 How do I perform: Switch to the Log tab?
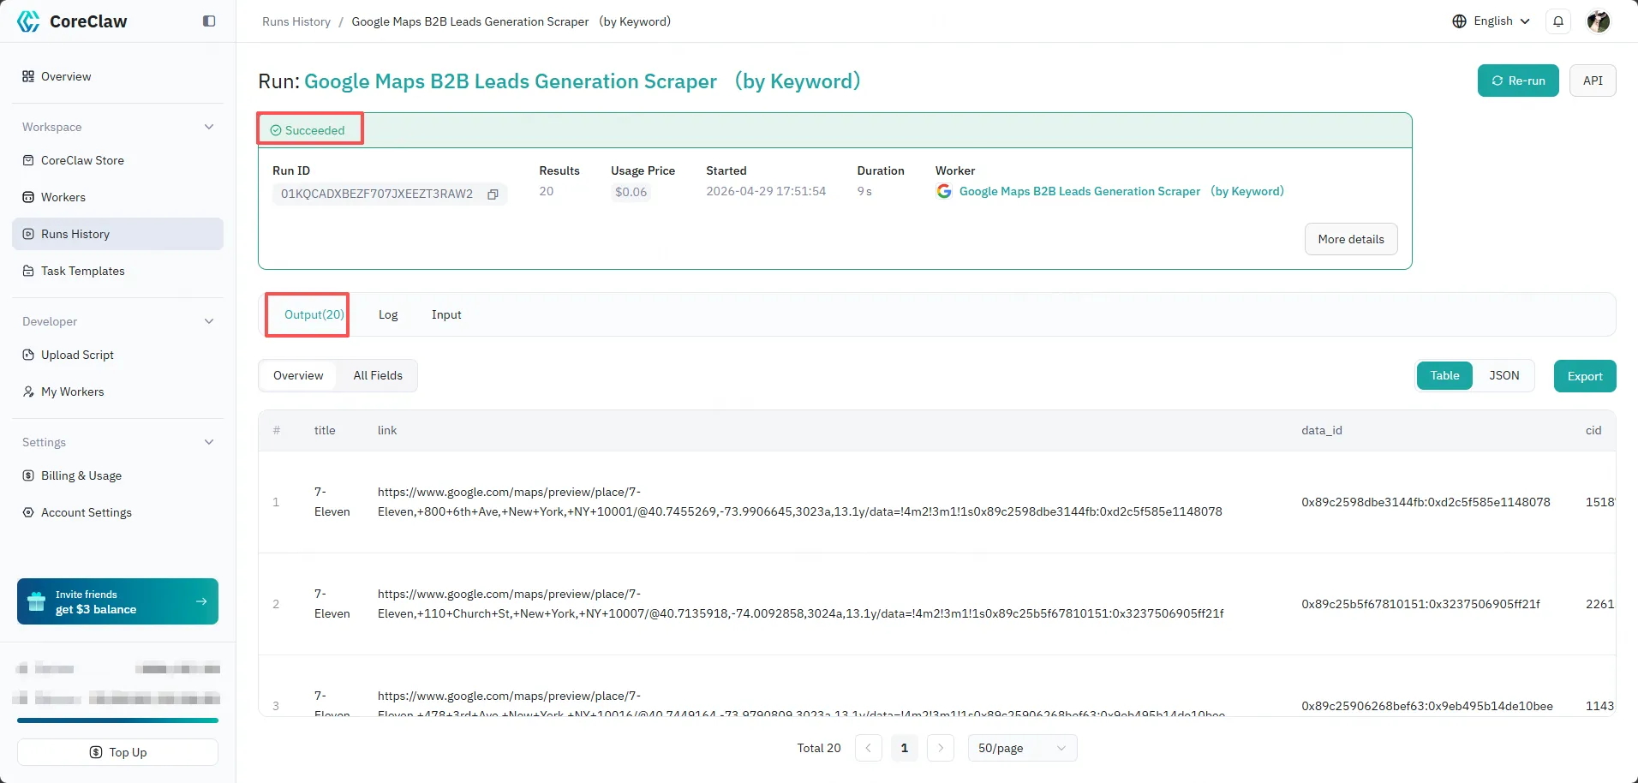(388, 314)
